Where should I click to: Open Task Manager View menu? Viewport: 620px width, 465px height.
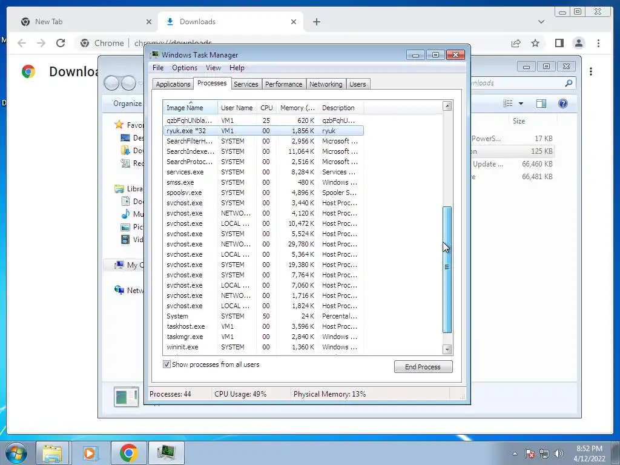pyautogui.click(x=213, y=68)
